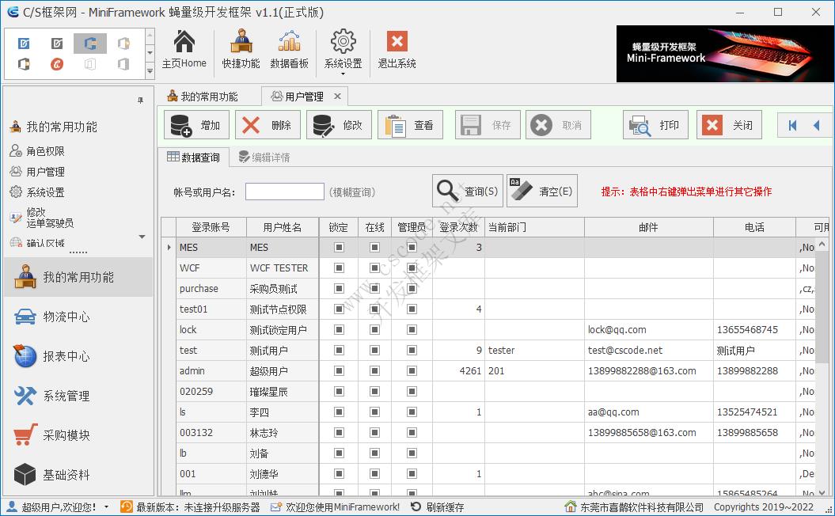Enable the 管理员 checkbox for MES user

point(410,247)
